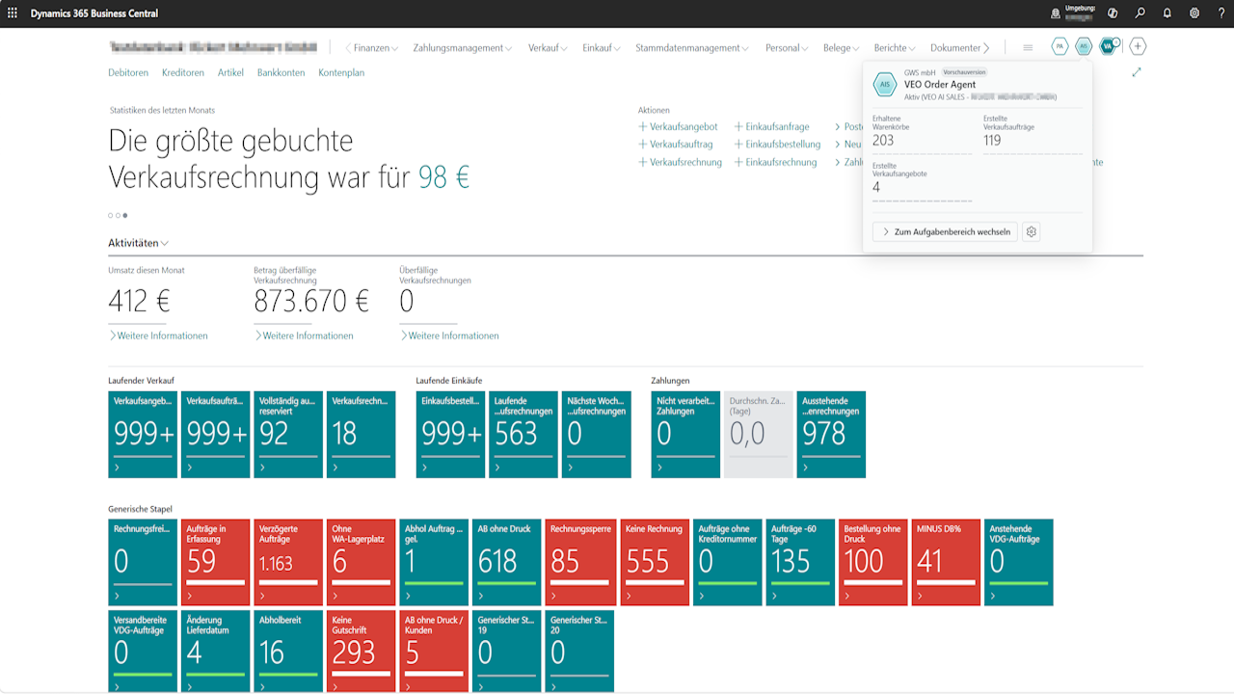
Task: Expand the Stammdatenmanagement menu
Action: click(x=692, y=47)
